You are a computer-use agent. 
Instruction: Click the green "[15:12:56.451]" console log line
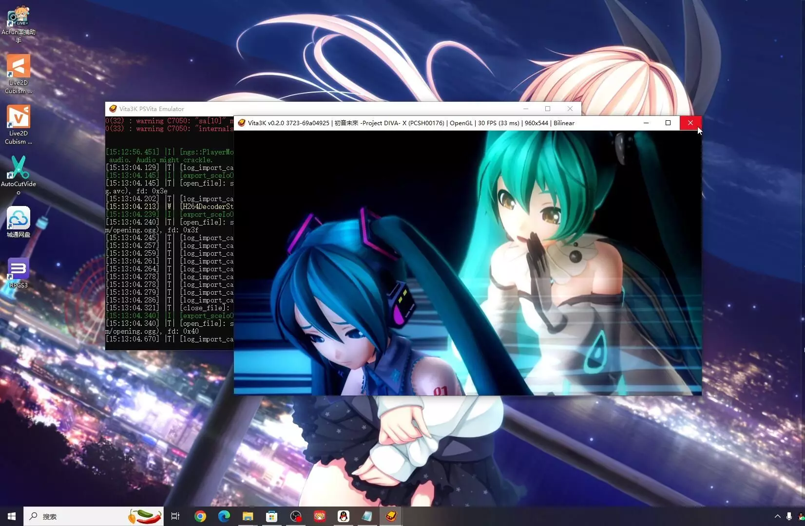tap(170, 152)
